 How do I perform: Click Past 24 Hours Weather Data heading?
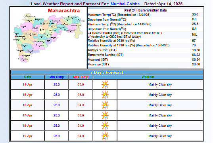[x=146, y=10]
